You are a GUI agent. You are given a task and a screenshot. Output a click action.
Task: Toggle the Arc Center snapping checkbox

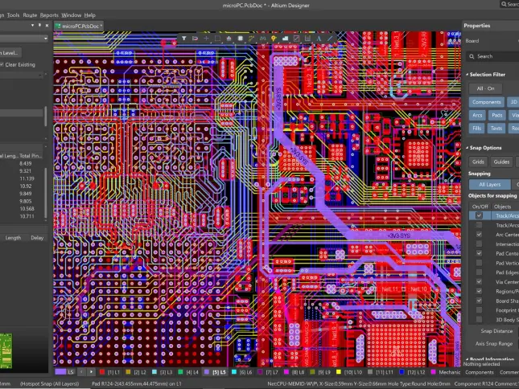(479, 235)
